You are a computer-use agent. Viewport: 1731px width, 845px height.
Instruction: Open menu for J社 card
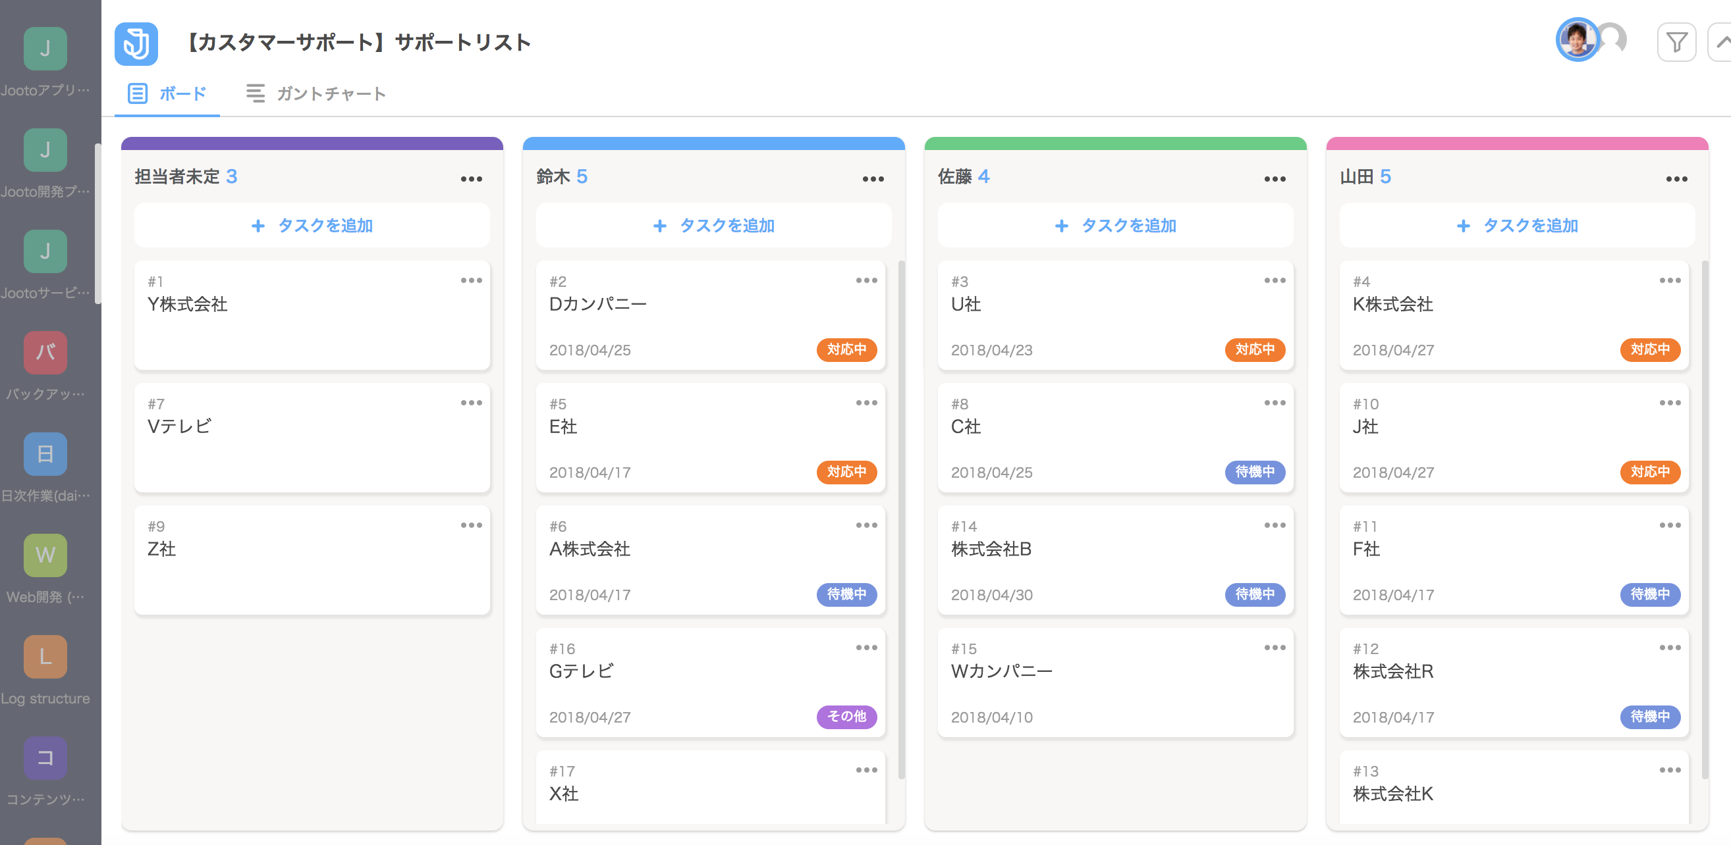click(1670, 403)
